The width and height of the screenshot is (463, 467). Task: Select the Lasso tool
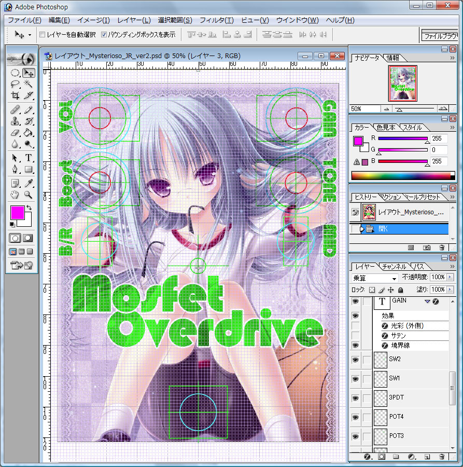tap(15, 84)
